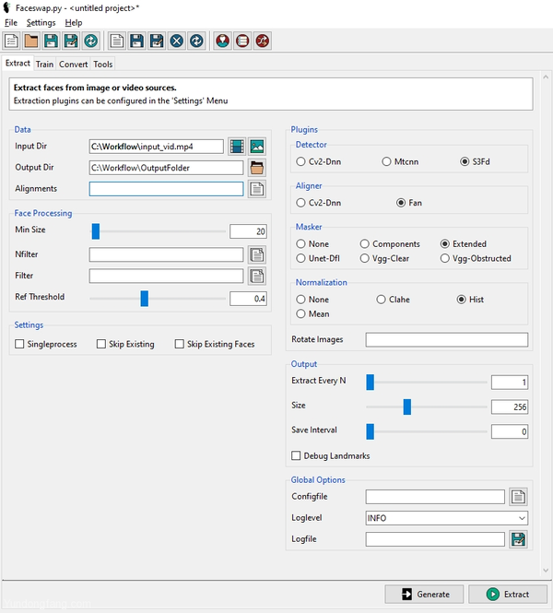553x613 pixels.
Task: Switch to the Tools tab
Action: (103, 65)
